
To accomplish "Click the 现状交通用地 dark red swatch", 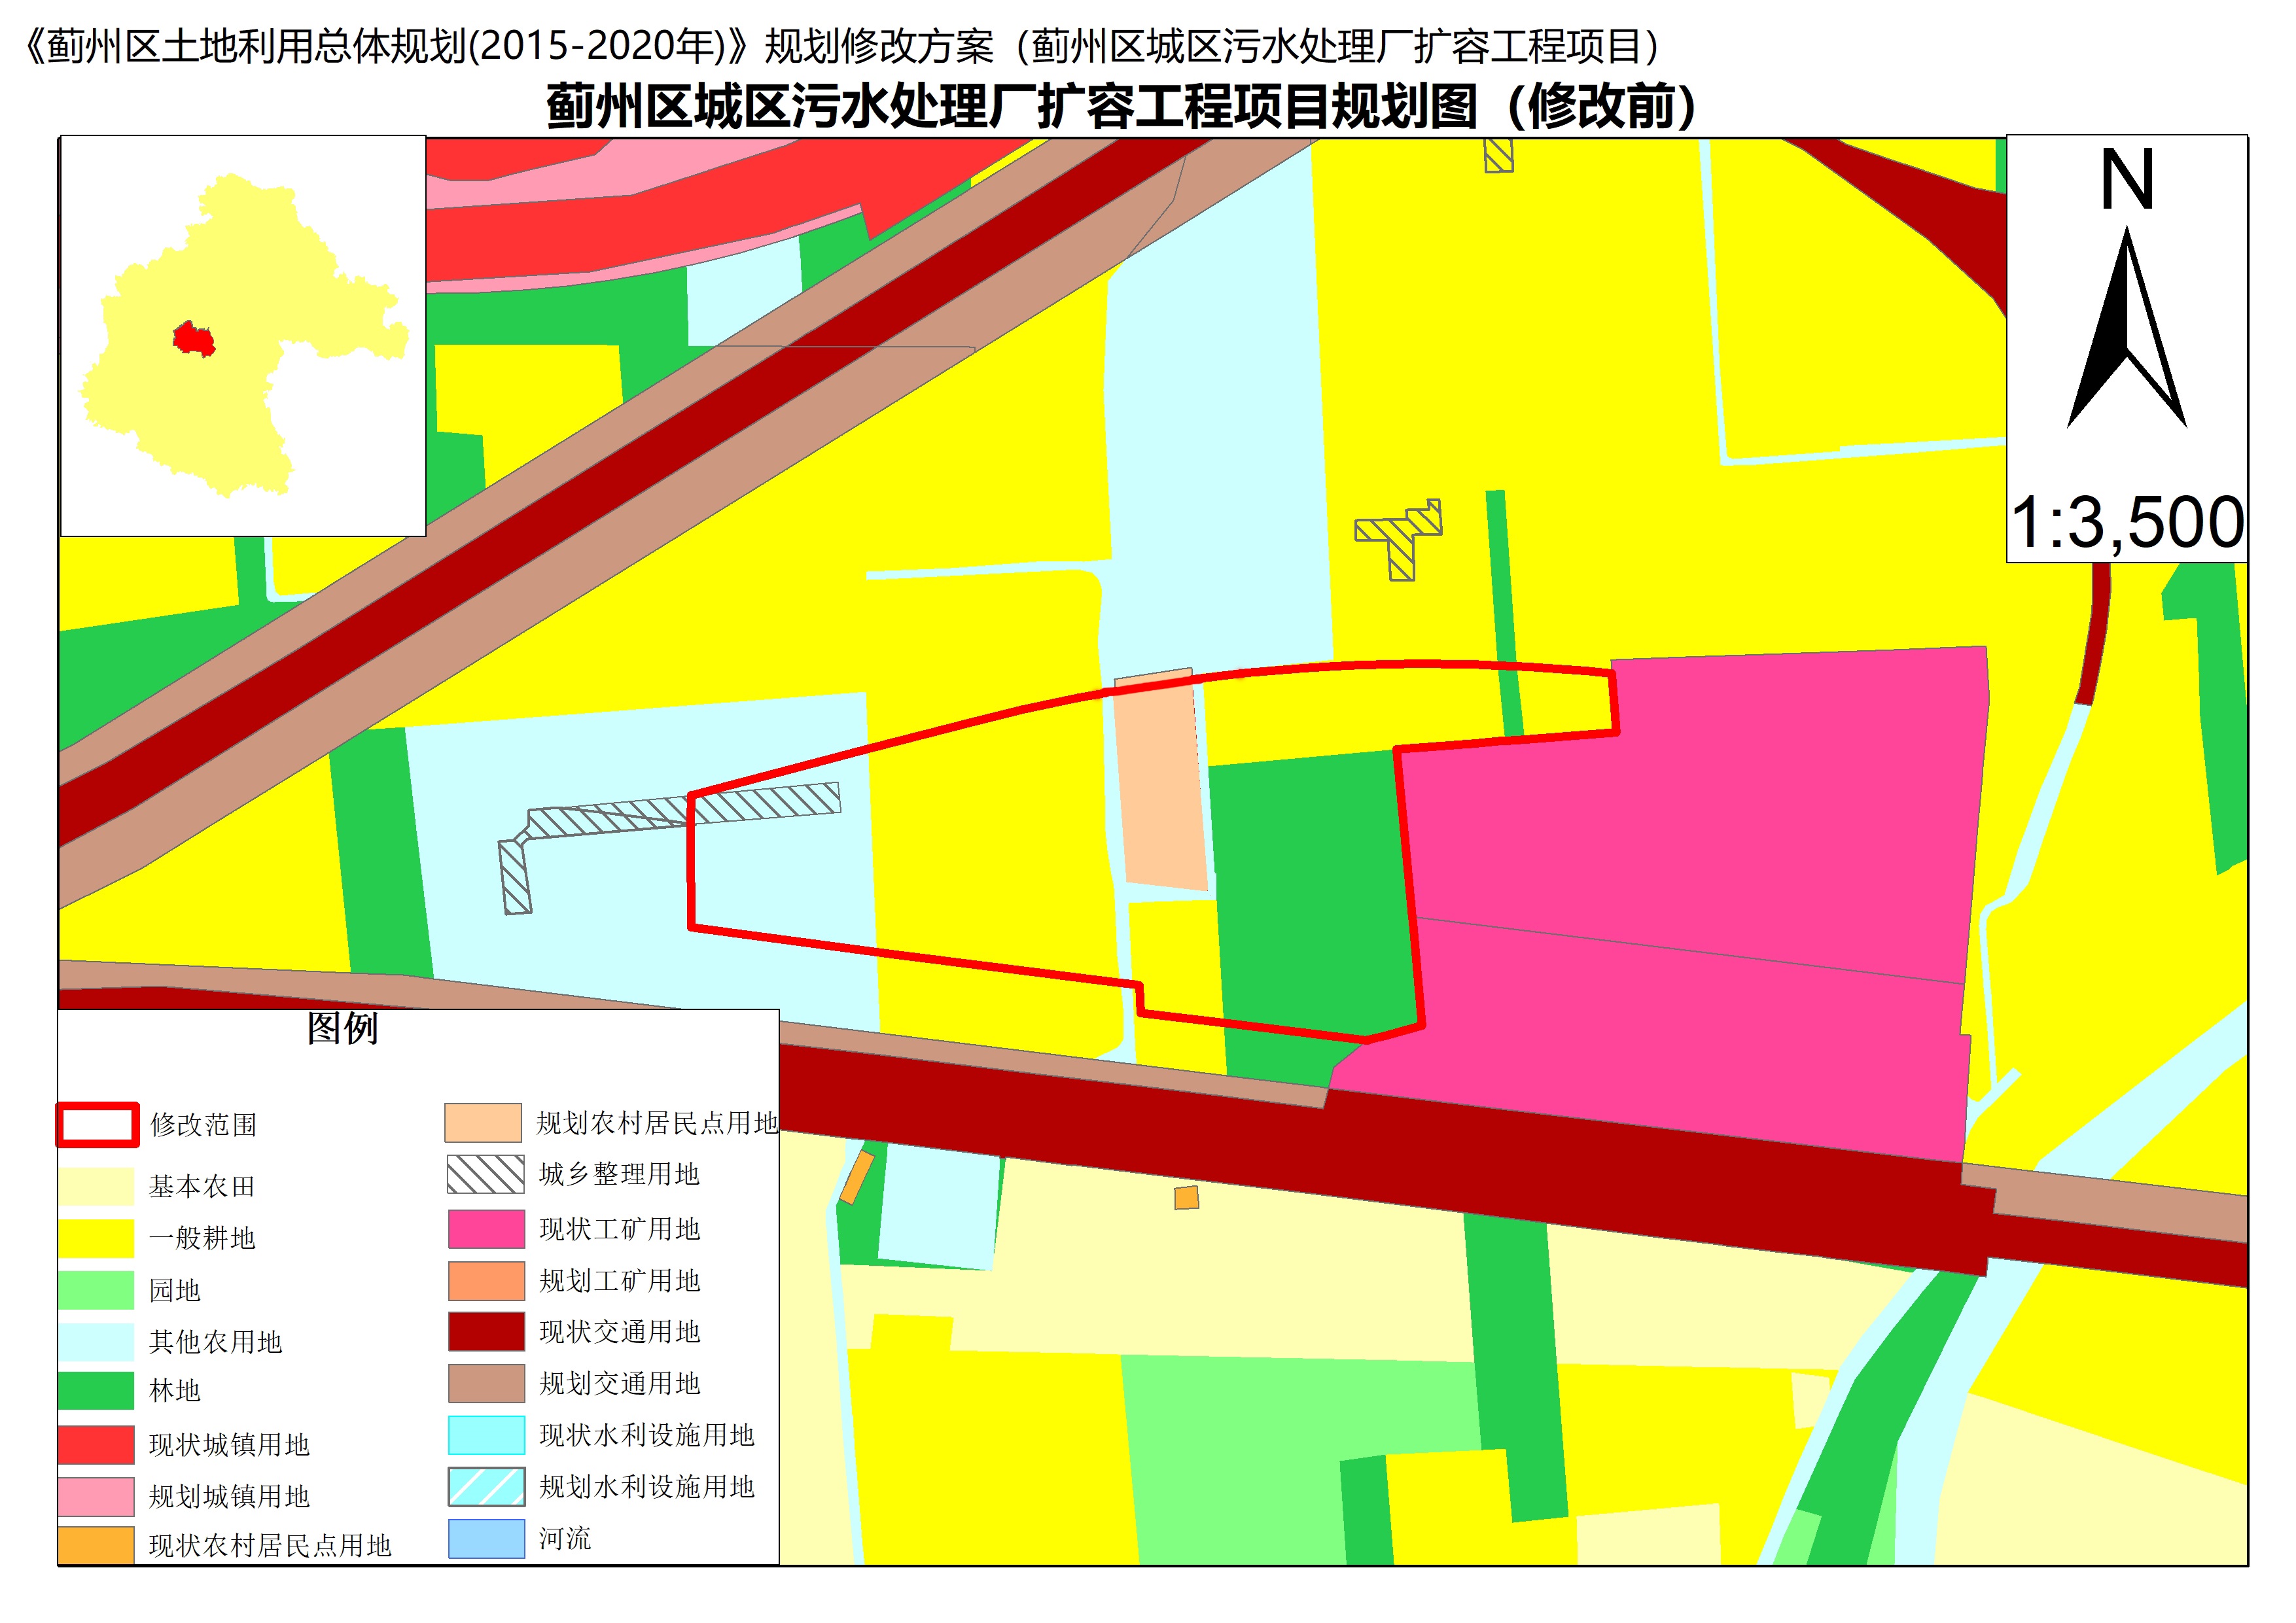I will [486, 1332].
